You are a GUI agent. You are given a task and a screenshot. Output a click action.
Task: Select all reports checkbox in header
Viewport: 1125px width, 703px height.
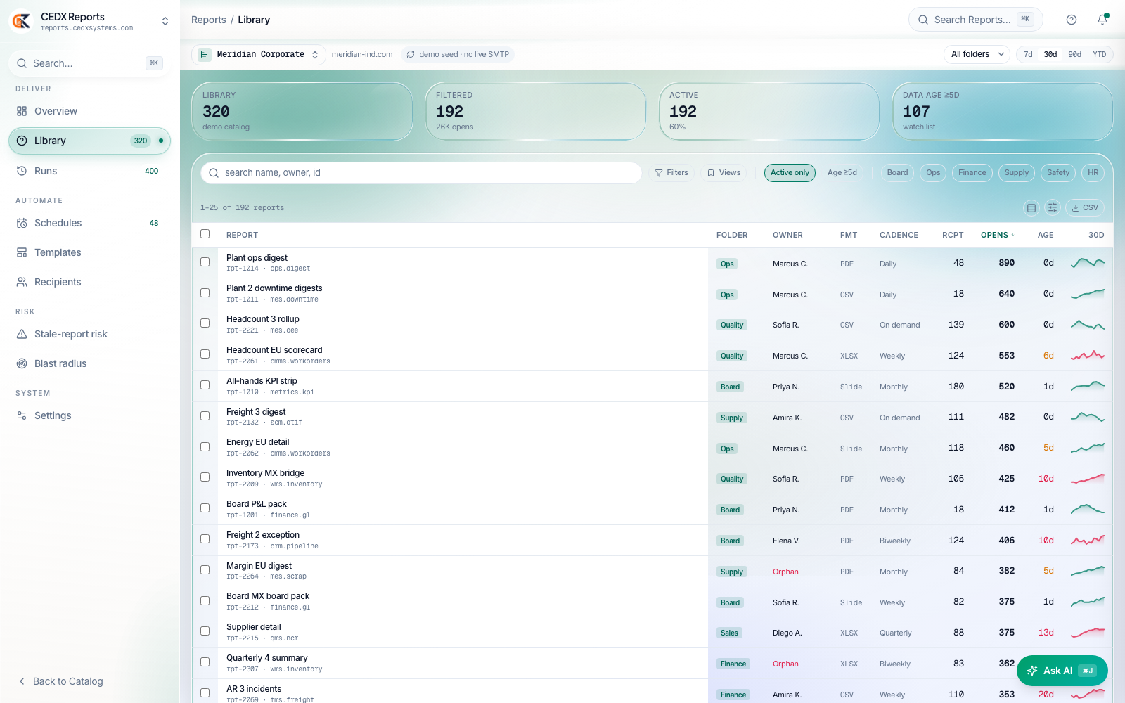(205, 234)
